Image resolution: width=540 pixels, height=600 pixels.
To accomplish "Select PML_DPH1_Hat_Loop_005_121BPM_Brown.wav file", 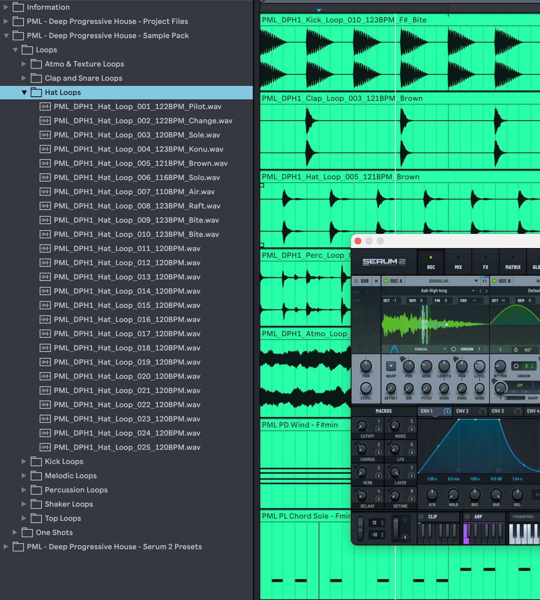I will 140,163.
